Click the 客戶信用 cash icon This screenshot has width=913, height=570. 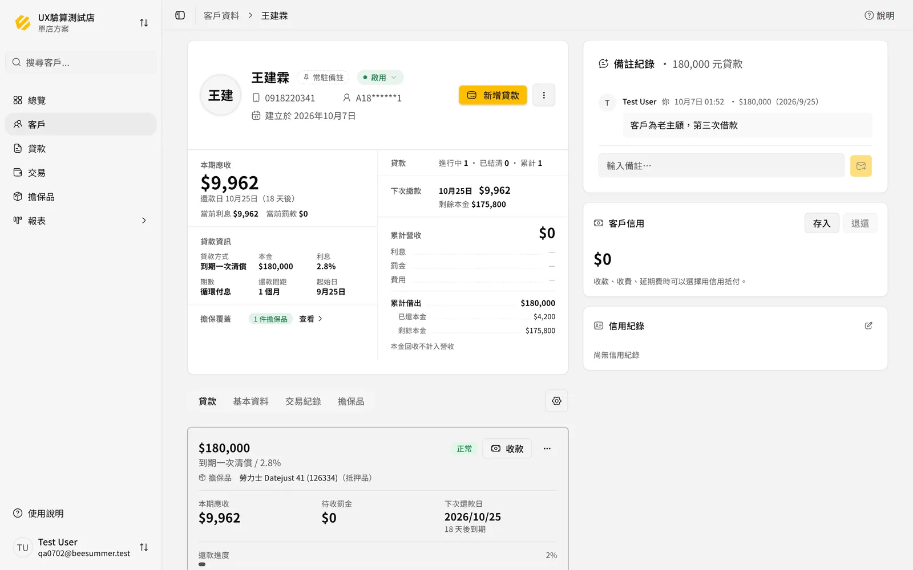(x=599, y=223)
